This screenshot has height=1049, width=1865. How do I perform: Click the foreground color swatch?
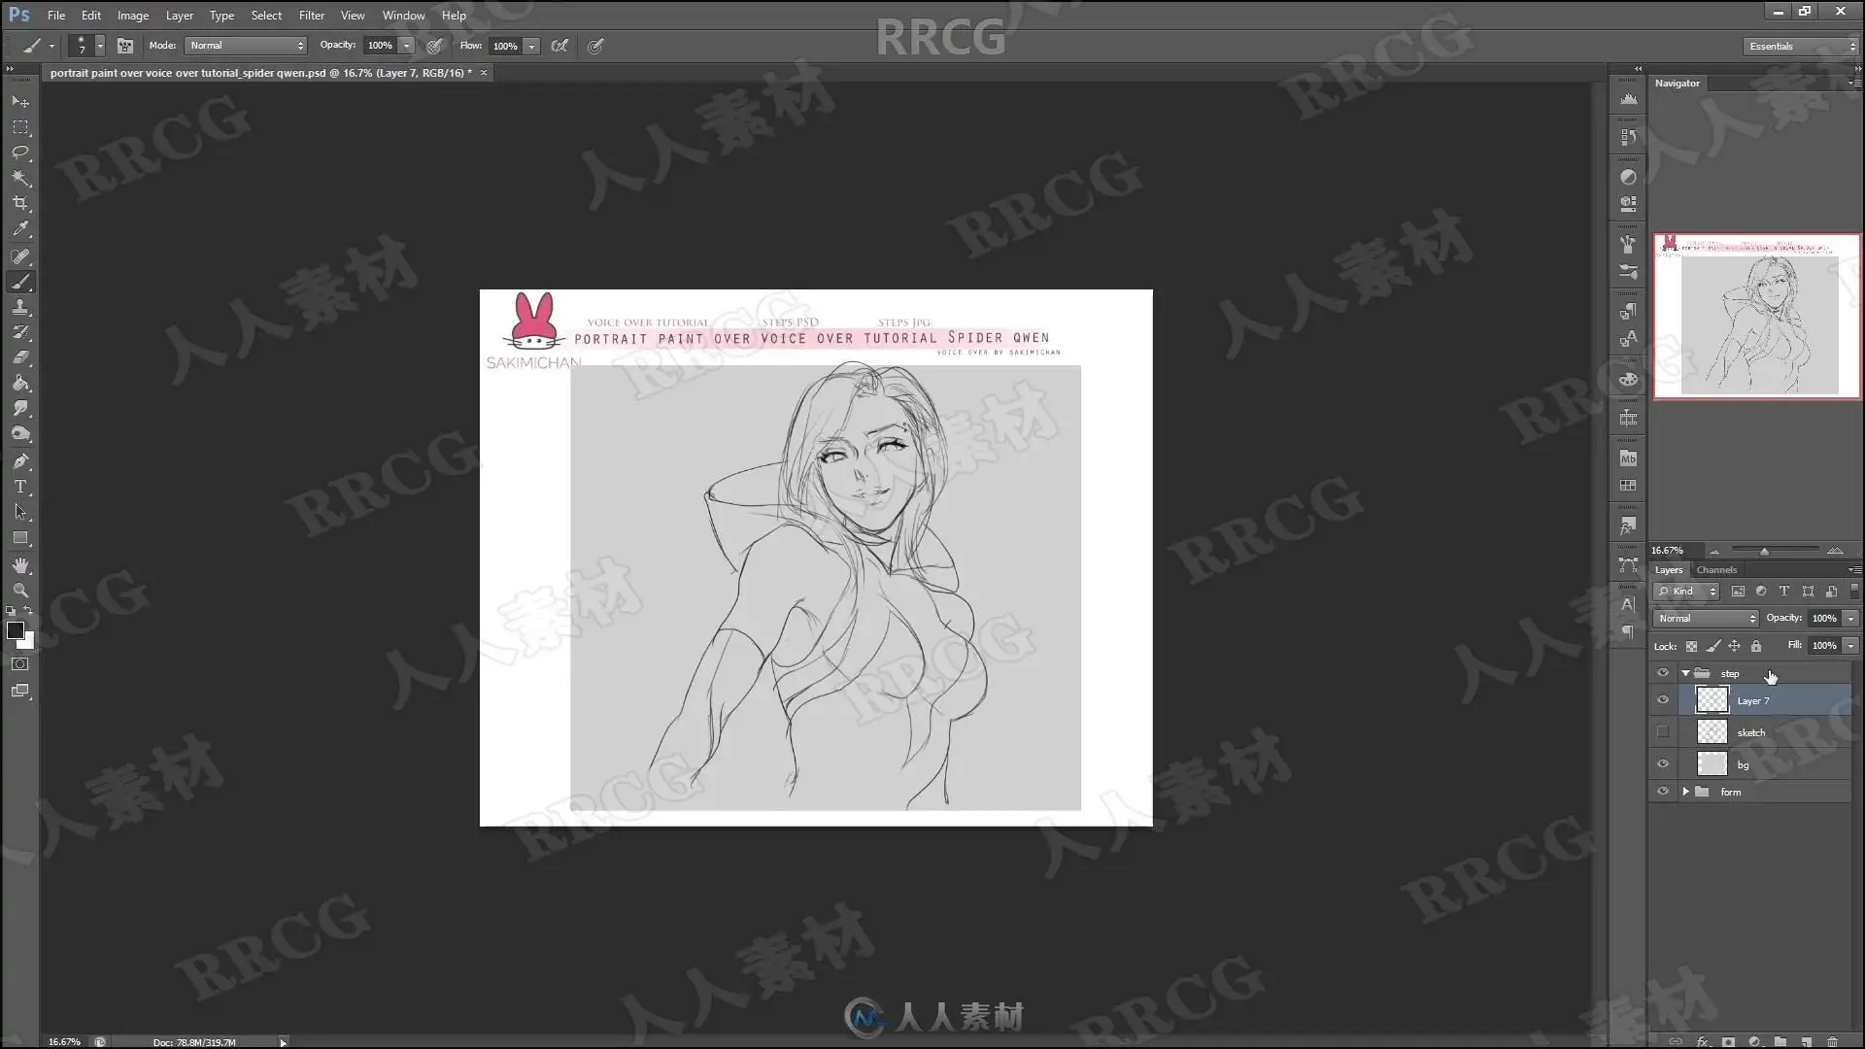point(15,631)
